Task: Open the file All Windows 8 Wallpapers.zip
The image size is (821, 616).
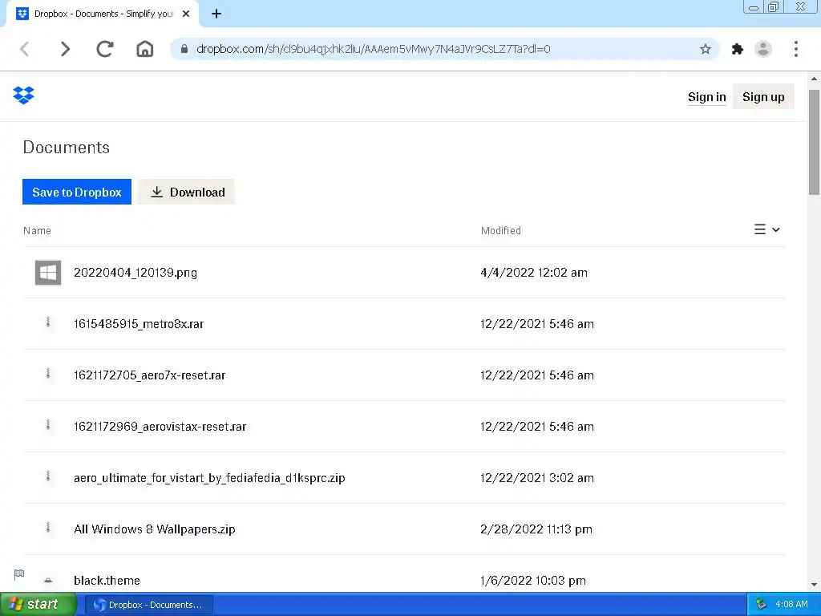Action: tap(155, 529)
